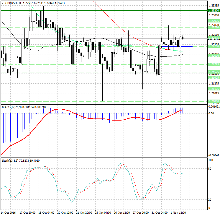The width and height of the screenshot is (220, 216).
Task: Click the 14 Oct 2016 date label
Action: coord(9,212)
